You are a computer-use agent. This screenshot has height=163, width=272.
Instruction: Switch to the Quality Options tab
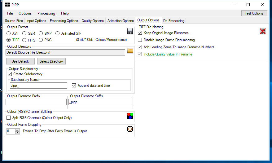(x=93, y=21)
